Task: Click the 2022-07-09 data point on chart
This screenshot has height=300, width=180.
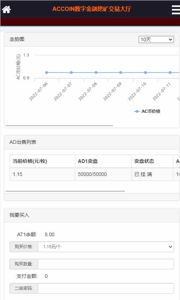Action: pyautogui.click(x=121, y=73)
